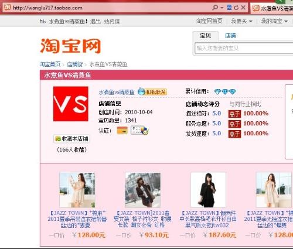
Task: Open the sleeveless dress thumbnail at right
Action: click(x=274, y=190)
